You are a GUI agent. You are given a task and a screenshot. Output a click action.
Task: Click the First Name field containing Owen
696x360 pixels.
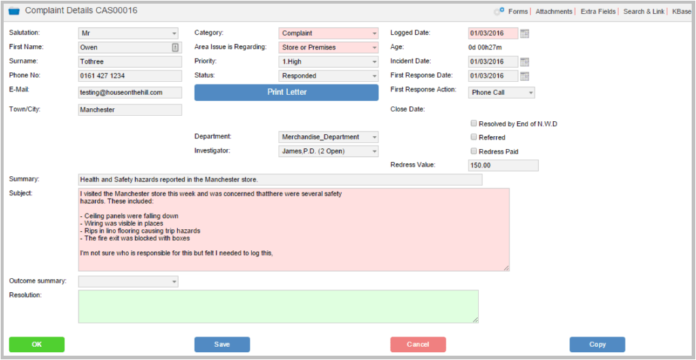(x=130, y=48)
